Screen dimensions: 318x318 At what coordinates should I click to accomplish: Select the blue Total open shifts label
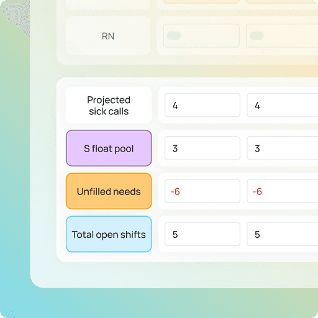click(109, 234)
